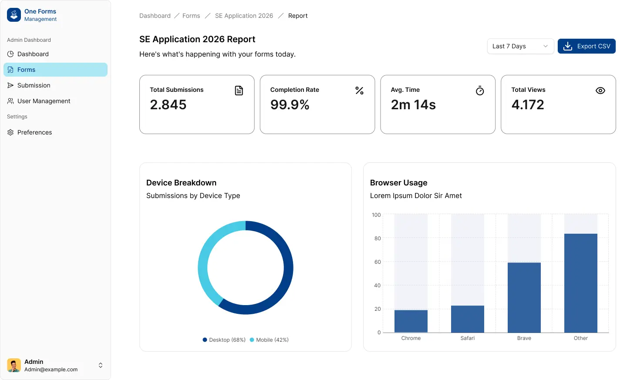
Task: Click the Avg. Time value 2m 14s
Action: [413, 105]
